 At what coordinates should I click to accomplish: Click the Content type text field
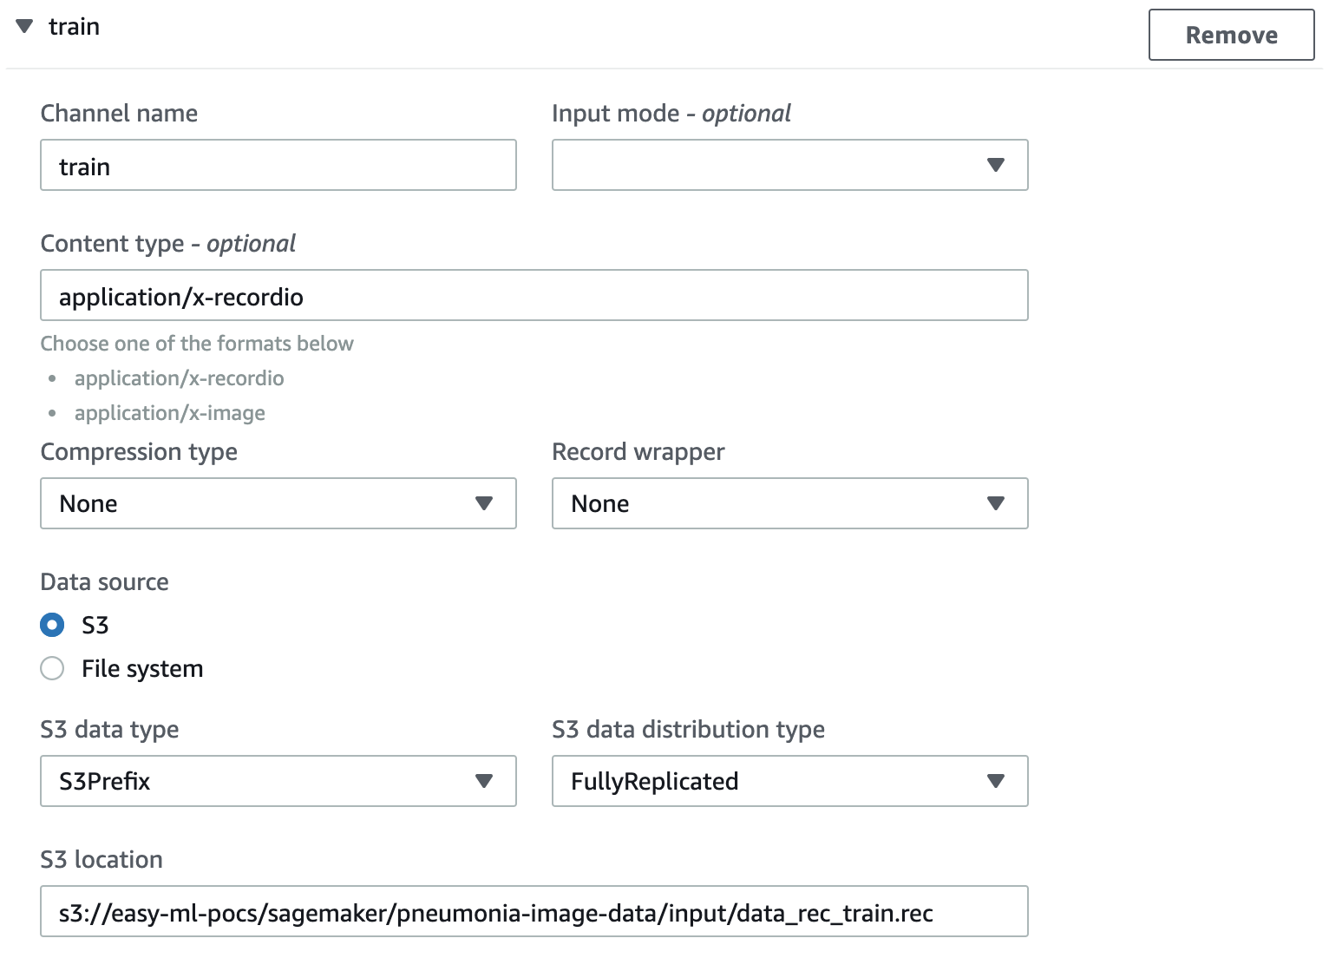click(534, 296)
